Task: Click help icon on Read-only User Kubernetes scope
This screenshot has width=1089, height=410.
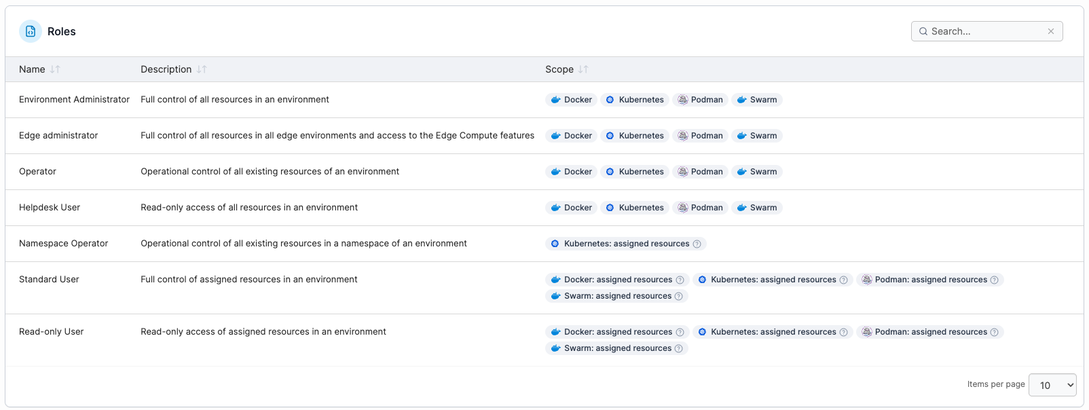Action: click(x=844, y=333)
